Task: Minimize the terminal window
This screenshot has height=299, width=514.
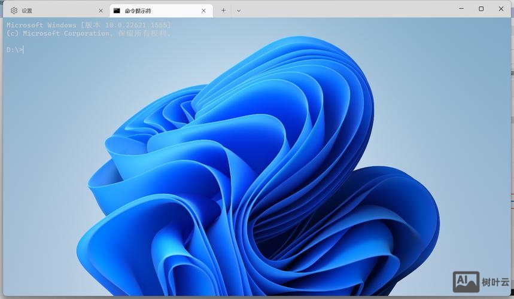Action: [x=461, y=9]
